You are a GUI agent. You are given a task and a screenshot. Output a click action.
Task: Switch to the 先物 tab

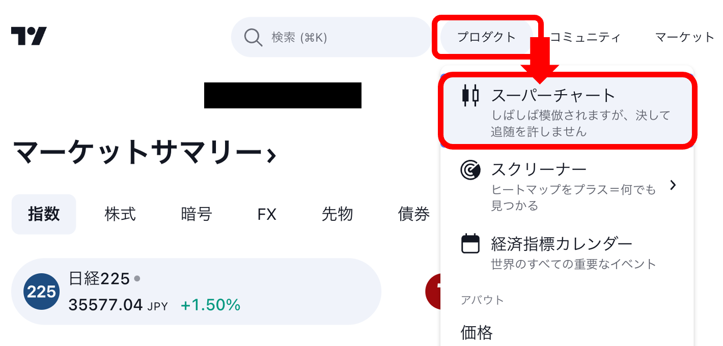coord(337,214)
